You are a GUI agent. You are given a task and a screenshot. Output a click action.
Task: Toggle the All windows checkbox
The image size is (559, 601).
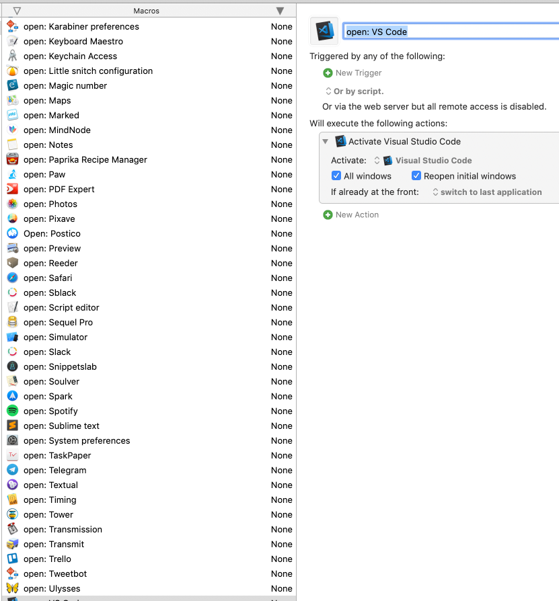pyautogui.click(x=336, y=175)
